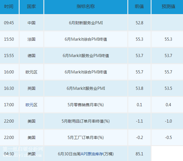The image size is (183, 161).
Task: Click the 前值 column header
Action: click(139, 6)
